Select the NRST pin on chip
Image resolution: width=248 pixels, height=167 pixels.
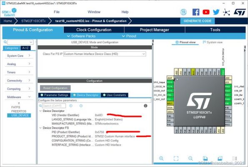click(x=170, y=104)
